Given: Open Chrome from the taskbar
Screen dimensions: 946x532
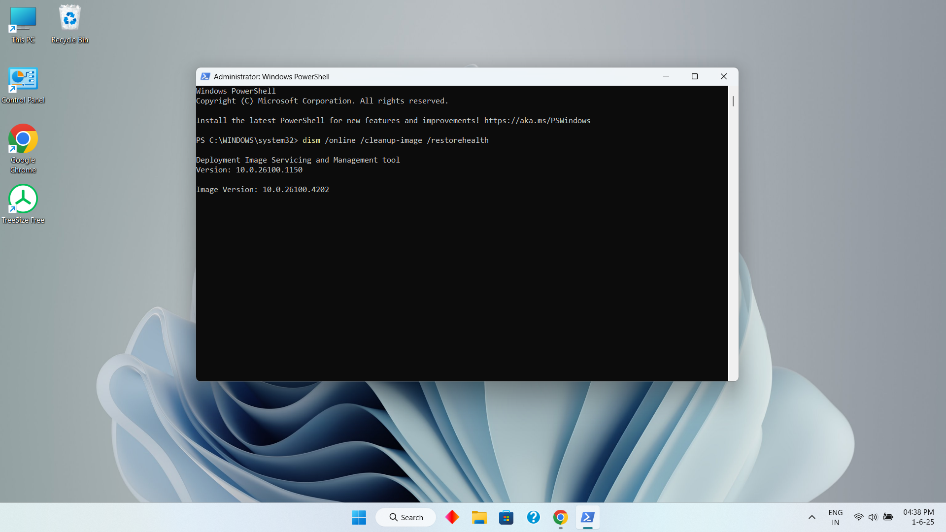Looking at the screenshot, I should 560,517.
